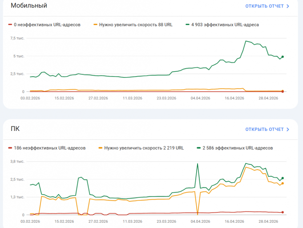Select legend text '4 903 эффективных URL-адреса'
This screenshot has height=228, width=303.
(225, 25)
